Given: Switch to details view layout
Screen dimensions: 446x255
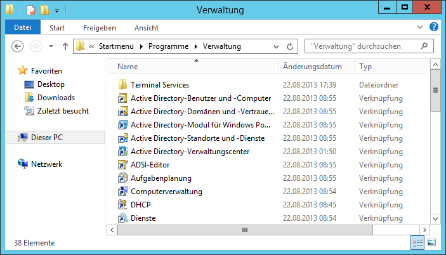Looking at the screenshot, I should [417, 243].
